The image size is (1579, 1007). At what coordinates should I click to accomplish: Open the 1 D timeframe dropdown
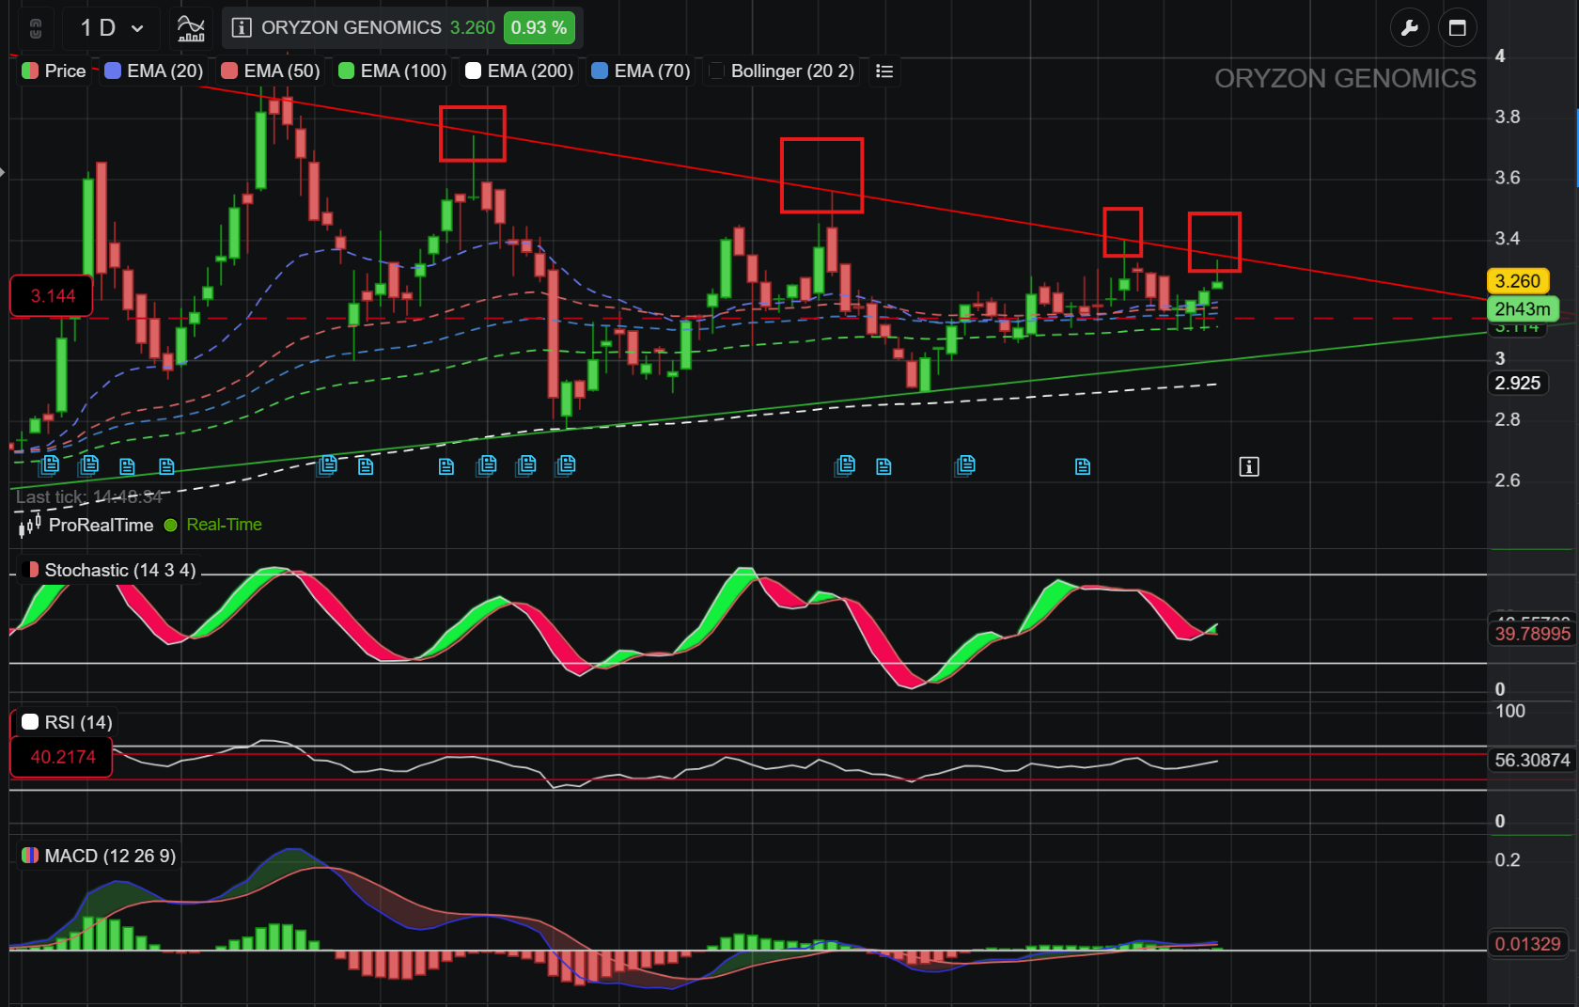coord(111,28)
